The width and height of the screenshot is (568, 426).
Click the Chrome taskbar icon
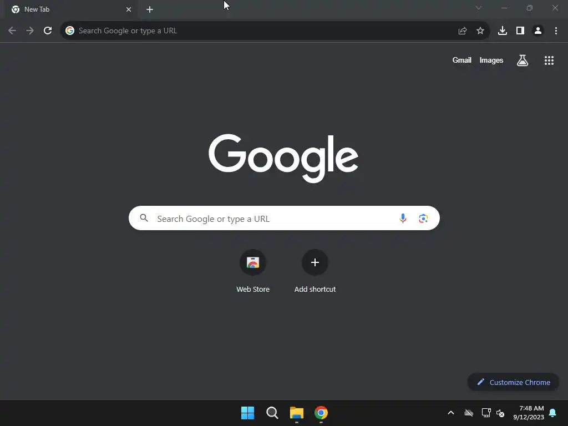(321, 413)
